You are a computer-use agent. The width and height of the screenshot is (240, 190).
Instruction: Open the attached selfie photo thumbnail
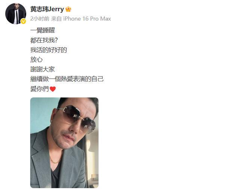point(64,143)
